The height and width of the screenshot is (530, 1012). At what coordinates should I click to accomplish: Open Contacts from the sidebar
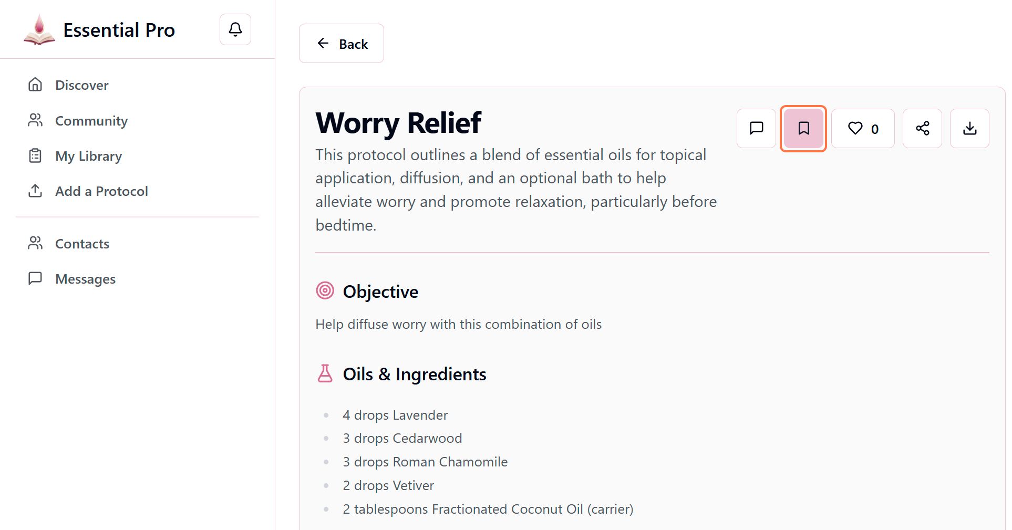click(82, 244)
